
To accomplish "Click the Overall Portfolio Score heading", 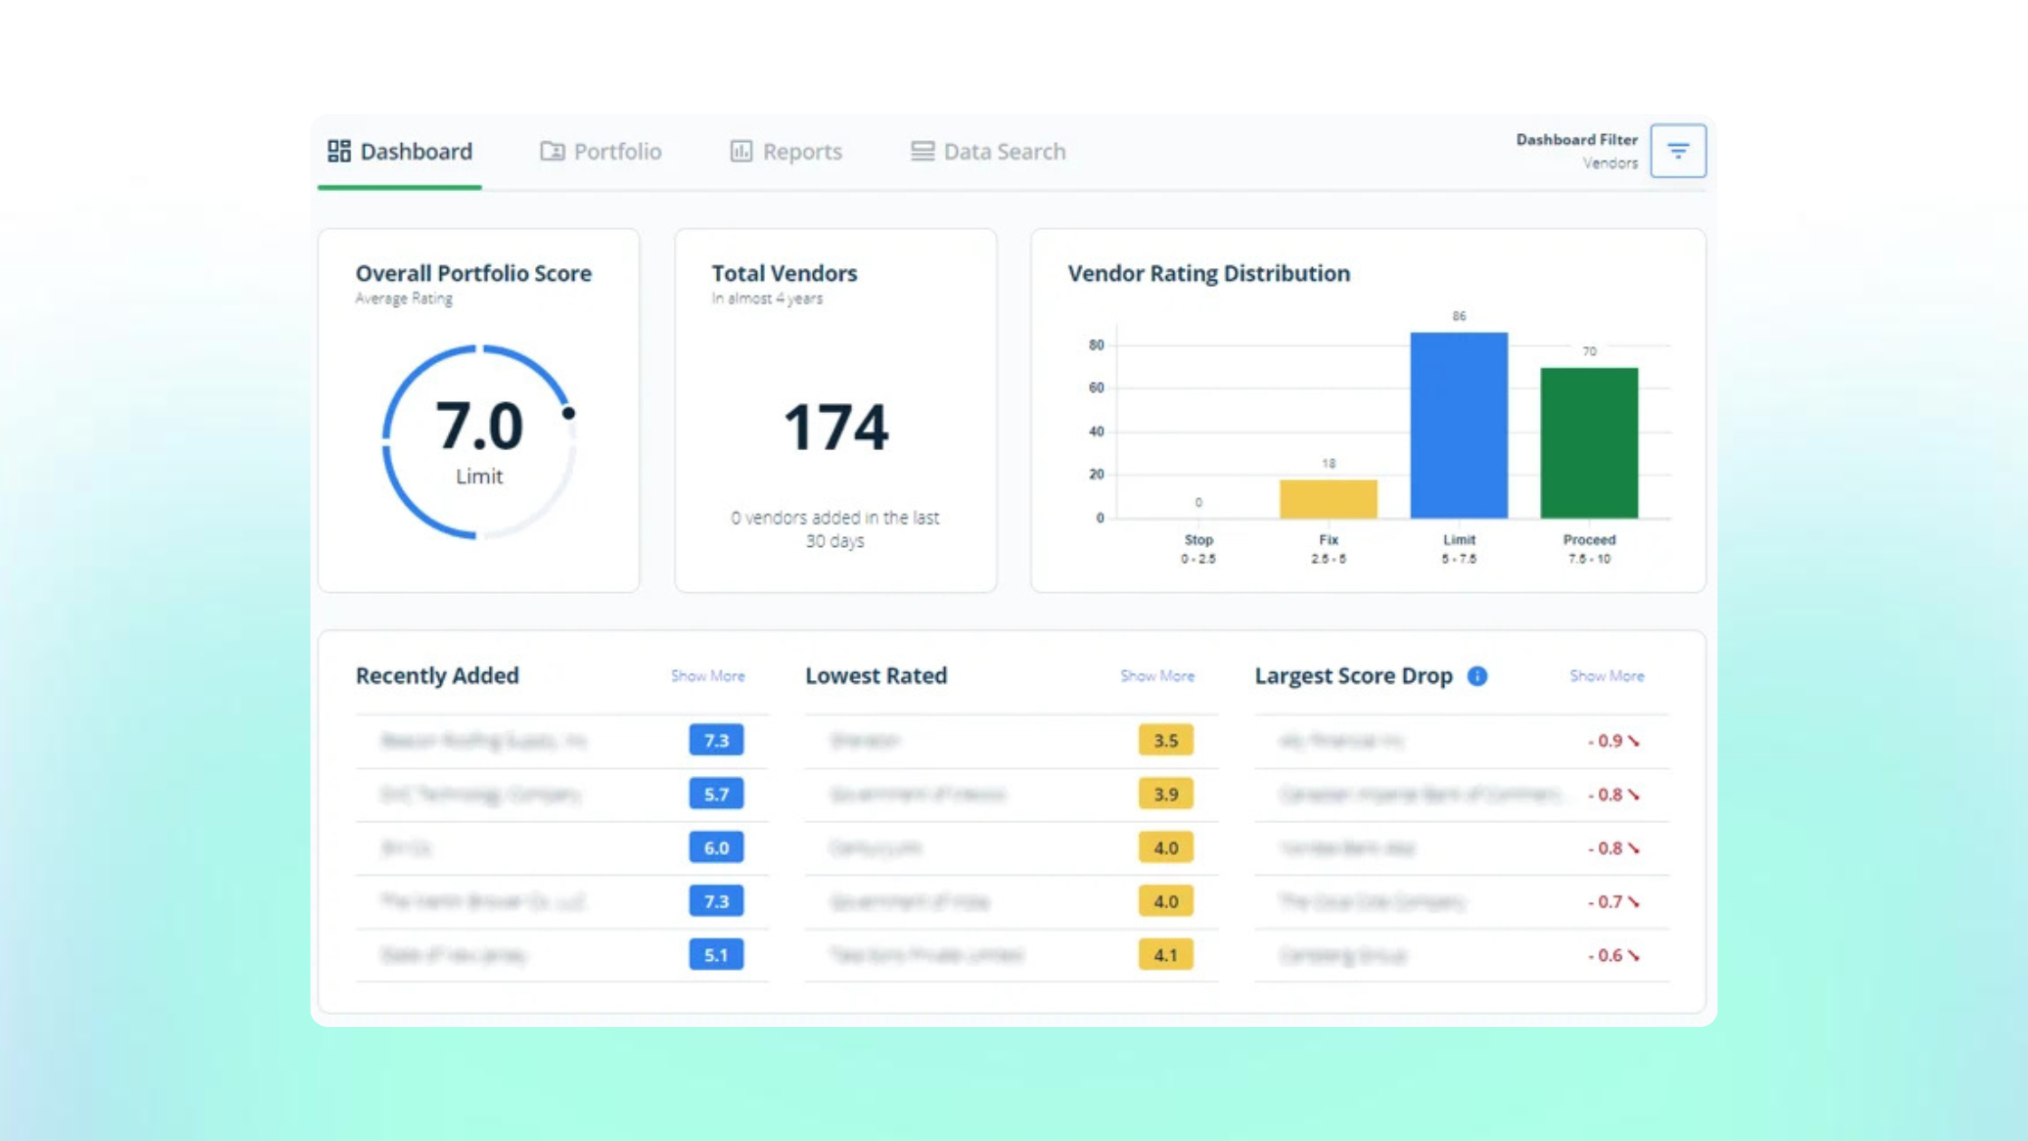I will point(474,273).
